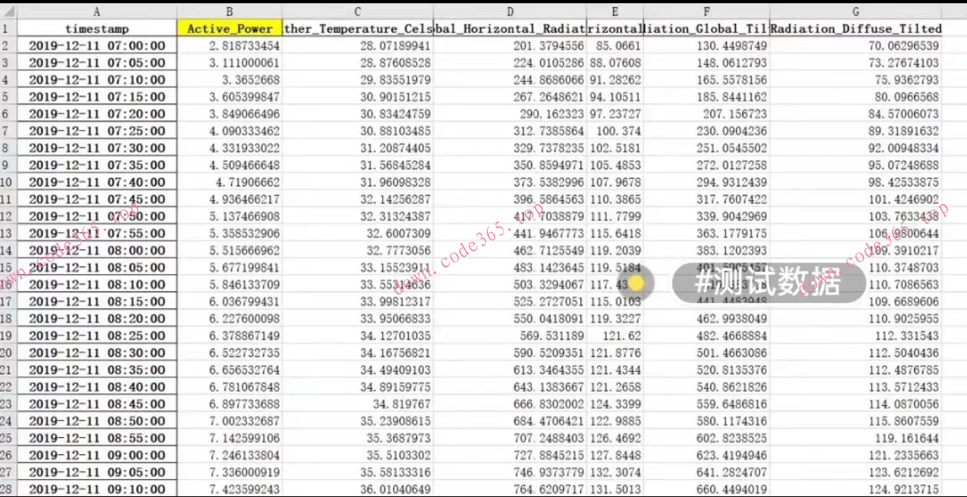The width and height of the screenshot is (967, 497).
Task: Click Active_Power value 7.002332687
Action: (229, 421)
